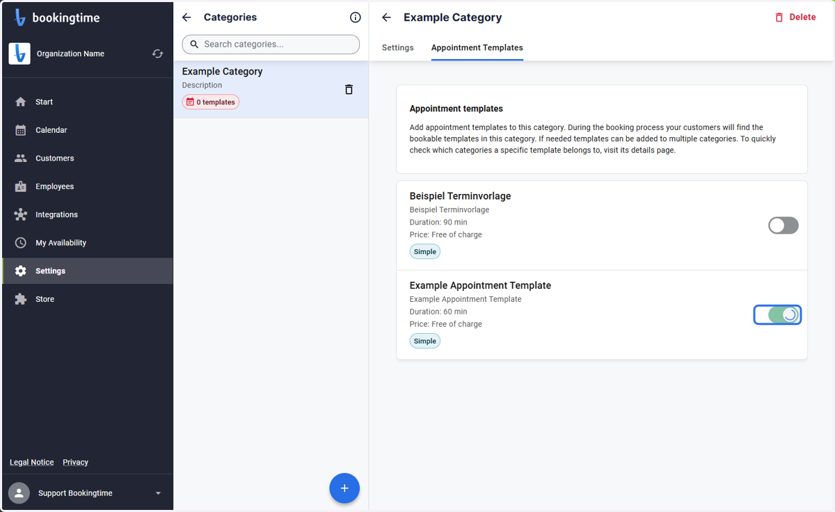Viewport: 835px width, 512px height.
Task: Click the Delete button label
Action: [802, 17]
